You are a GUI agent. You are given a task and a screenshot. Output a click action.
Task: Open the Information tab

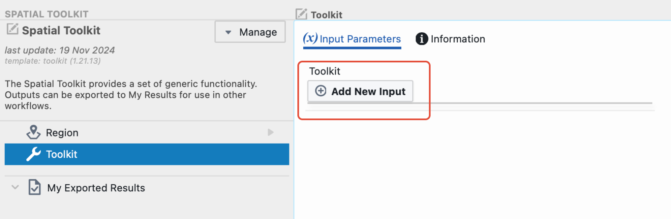pos(450,39)
